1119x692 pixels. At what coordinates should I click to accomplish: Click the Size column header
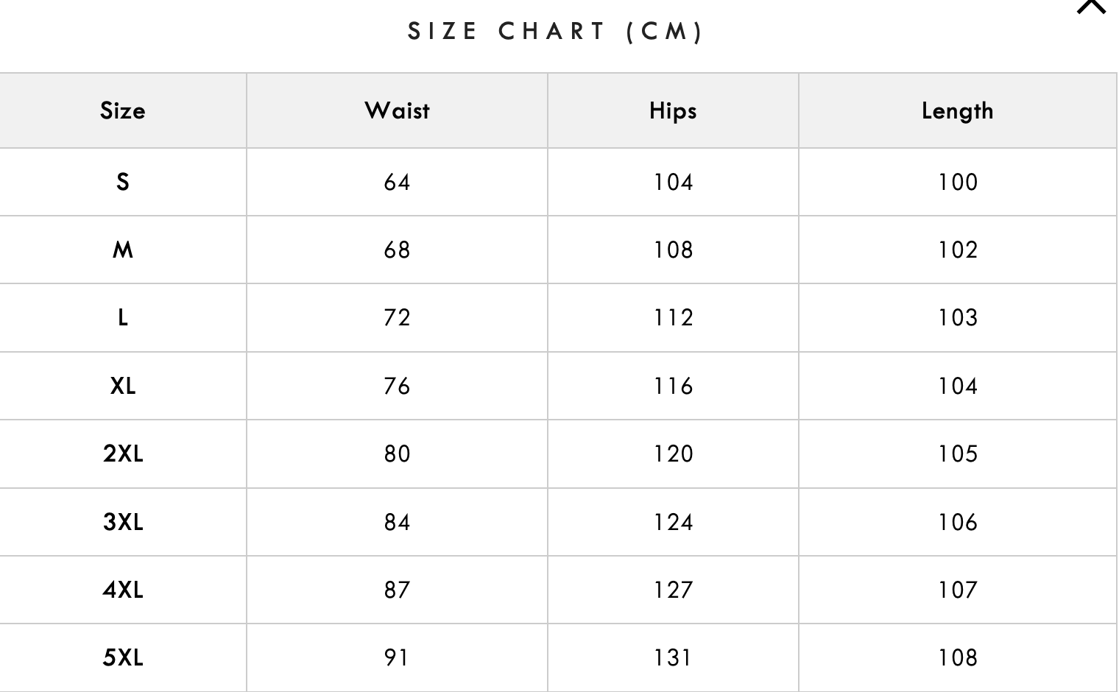click(123, 111)
